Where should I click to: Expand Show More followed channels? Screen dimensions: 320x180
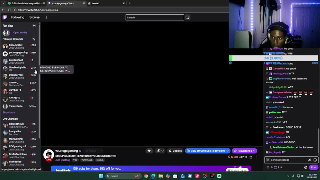pyautogui.click(x=9, y=112)
